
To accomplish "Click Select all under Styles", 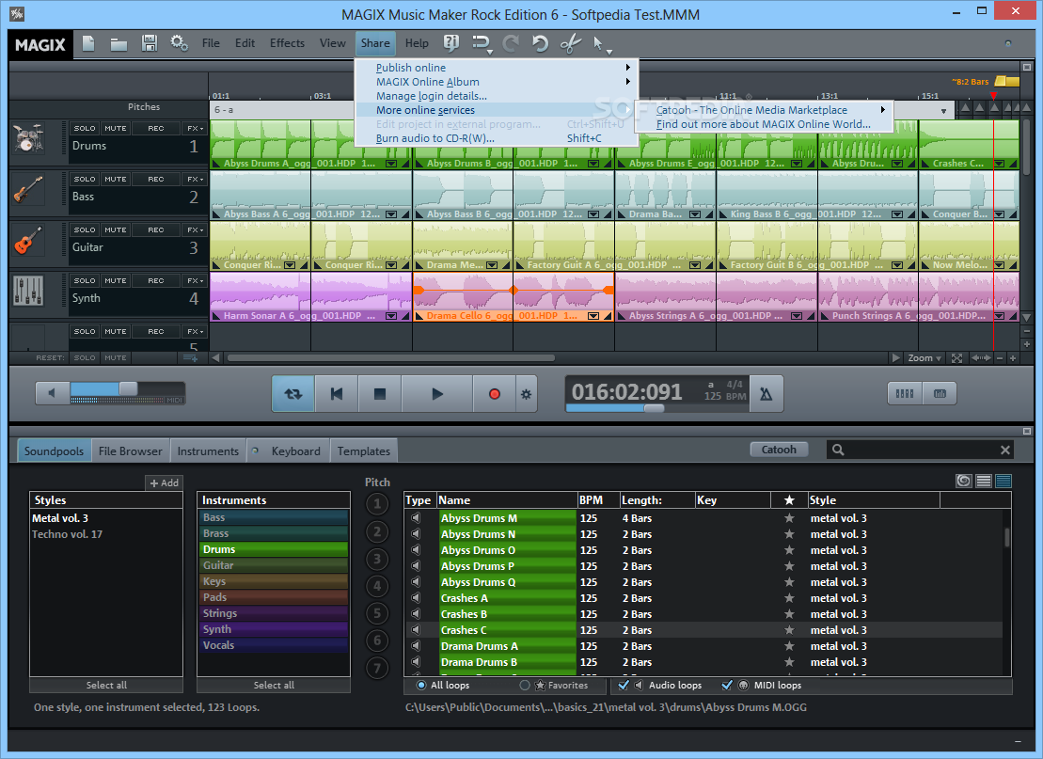I will tap(106, 685).
